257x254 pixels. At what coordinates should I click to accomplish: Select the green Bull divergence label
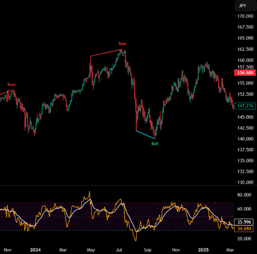(x=155, y=144)
